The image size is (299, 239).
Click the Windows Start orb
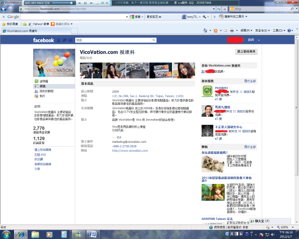(x=6, y=234)
